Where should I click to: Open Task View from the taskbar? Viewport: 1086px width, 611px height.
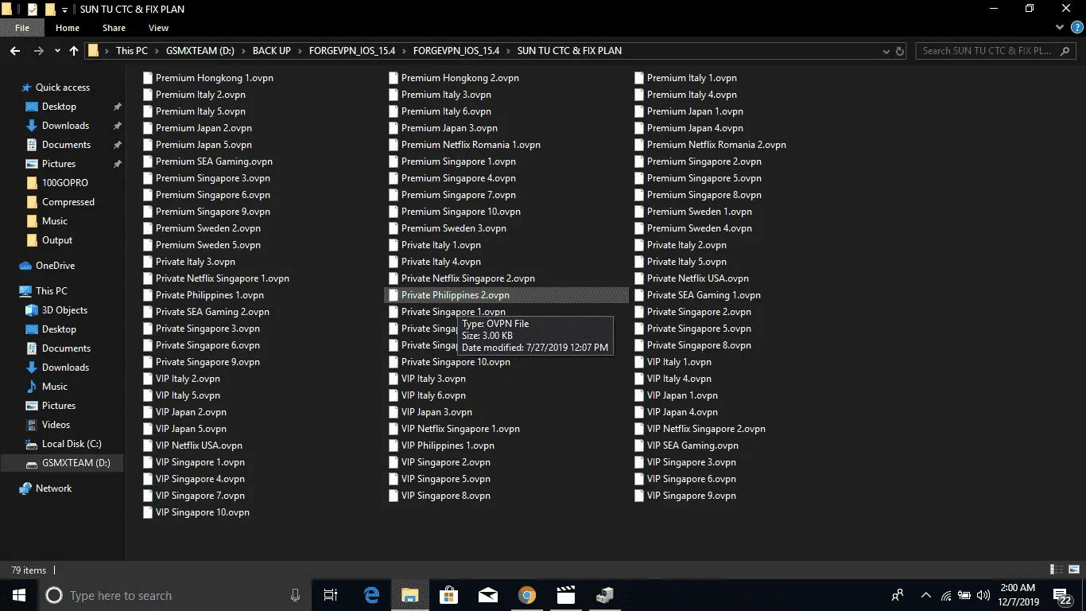click(x=332, y=595)
